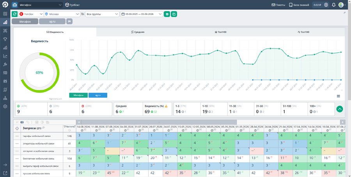Click query выбрать тариф мобильной связи
This screenshot has height=177, width=351.
(x=41, y=166)
